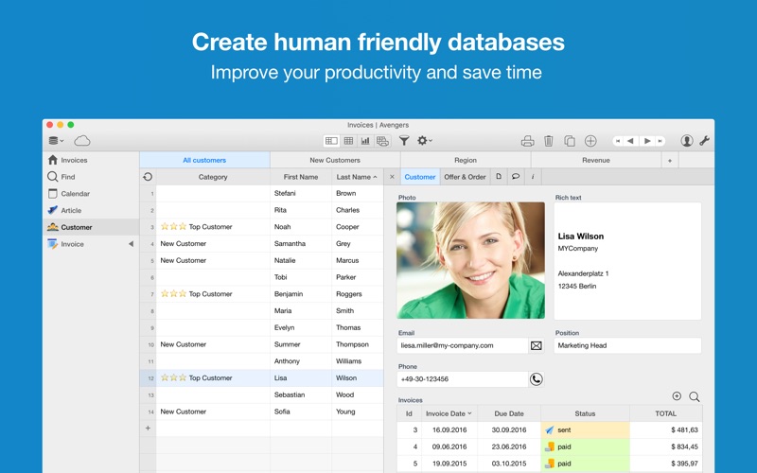Screen dimensions: 757x473
Task: Go to next record
Action: point(647,141)
